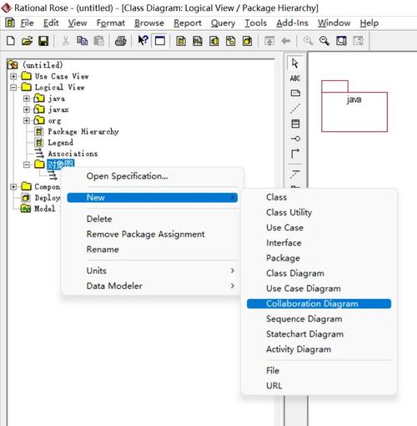This screenshot has width=417, height=426.
Task: Open the Data Modeler submenu
Action: [153, 286]
